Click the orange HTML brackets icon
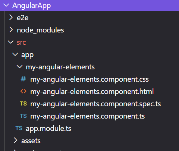This screenshot has width=179, height=151. pos(23,91)
